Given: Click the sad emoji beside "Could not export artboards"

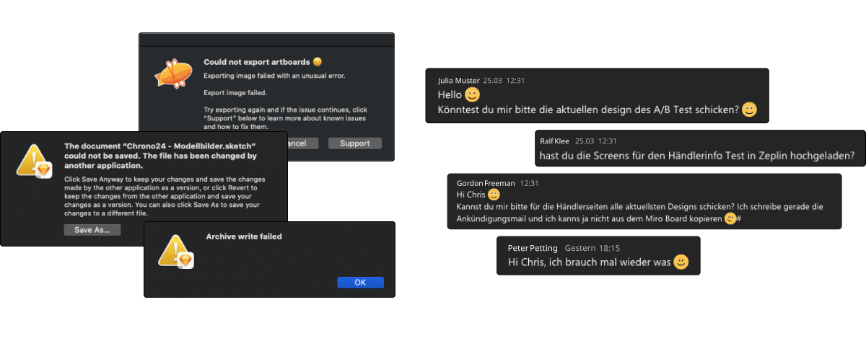Looking at the screenshot, I should (318, 62).
